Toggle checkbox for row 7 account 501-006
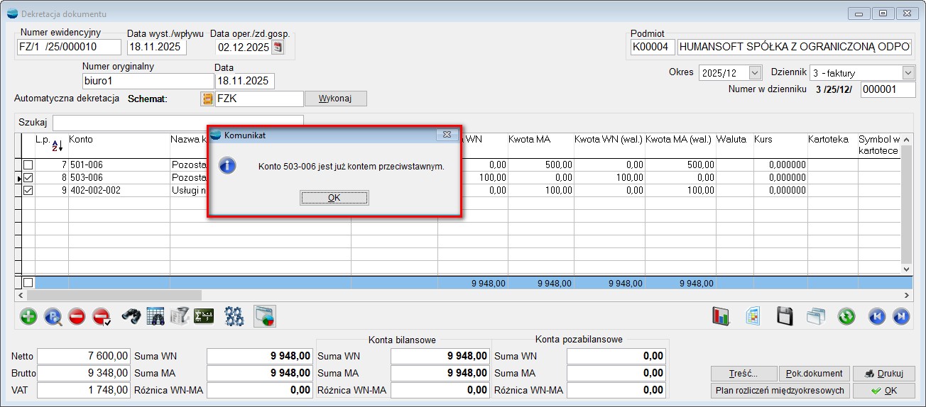Screen dimensions: 926x407 (28, 165)
